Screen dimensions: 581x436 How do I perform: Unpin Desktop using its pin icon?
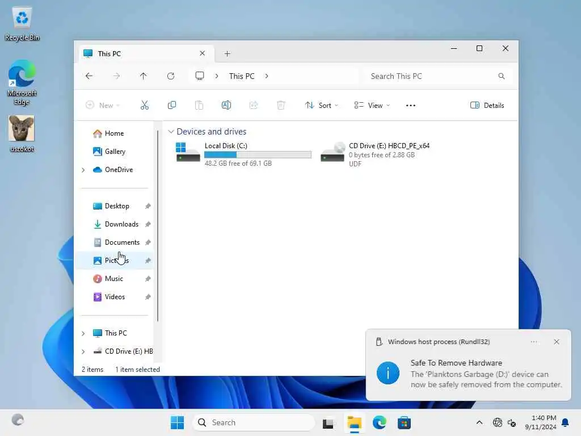[x=148, y=206]
